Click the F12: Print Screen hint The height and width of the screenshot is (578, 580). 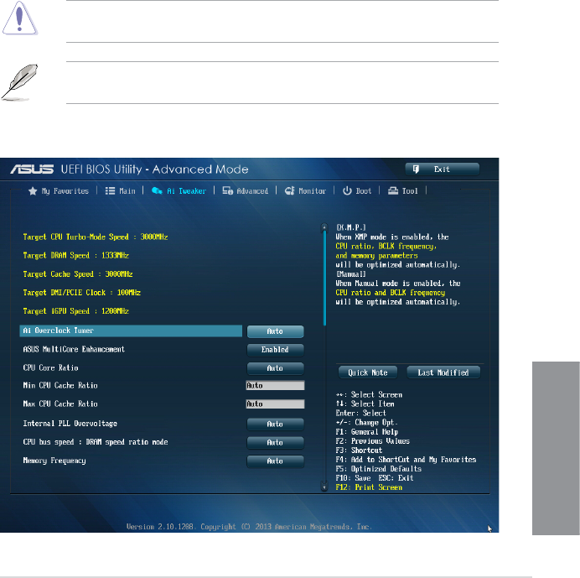369,487
